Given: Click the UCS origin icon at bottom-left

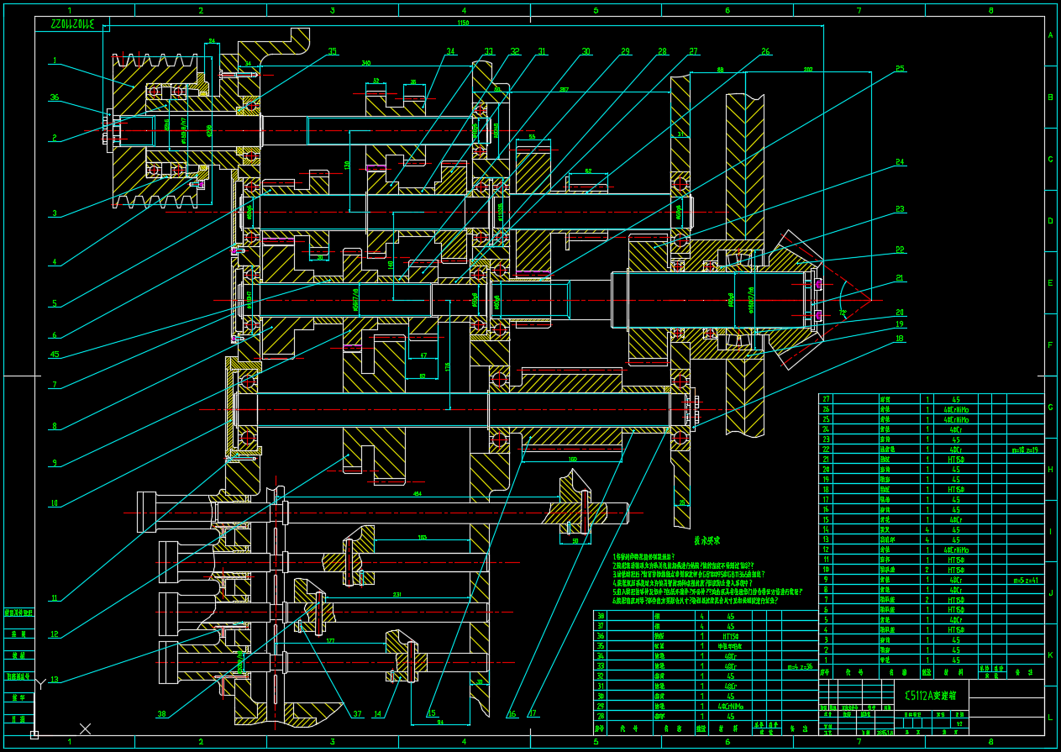Looking at the screenshot, I should [34, 734].
